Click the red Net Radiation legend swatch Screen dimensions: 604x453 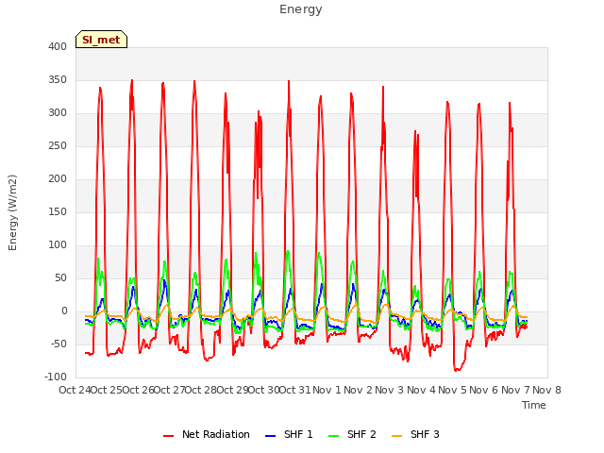(x=168, y=436)
